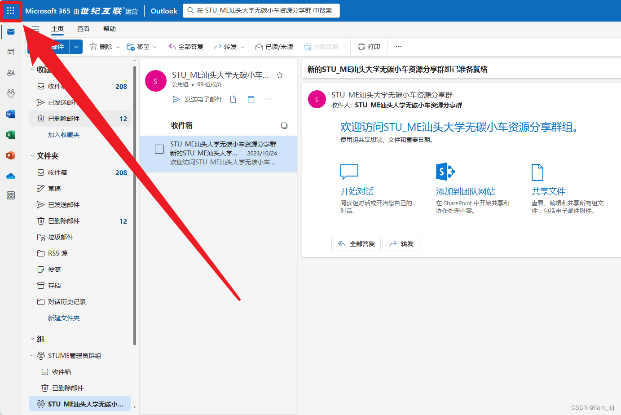Open the group files document icon

click(233, 99)
